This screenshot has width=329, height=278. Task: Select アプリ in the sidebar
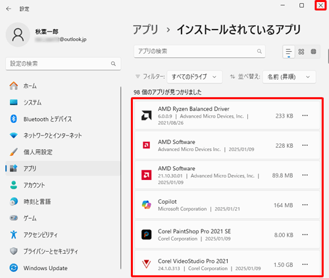pos(63,168)
